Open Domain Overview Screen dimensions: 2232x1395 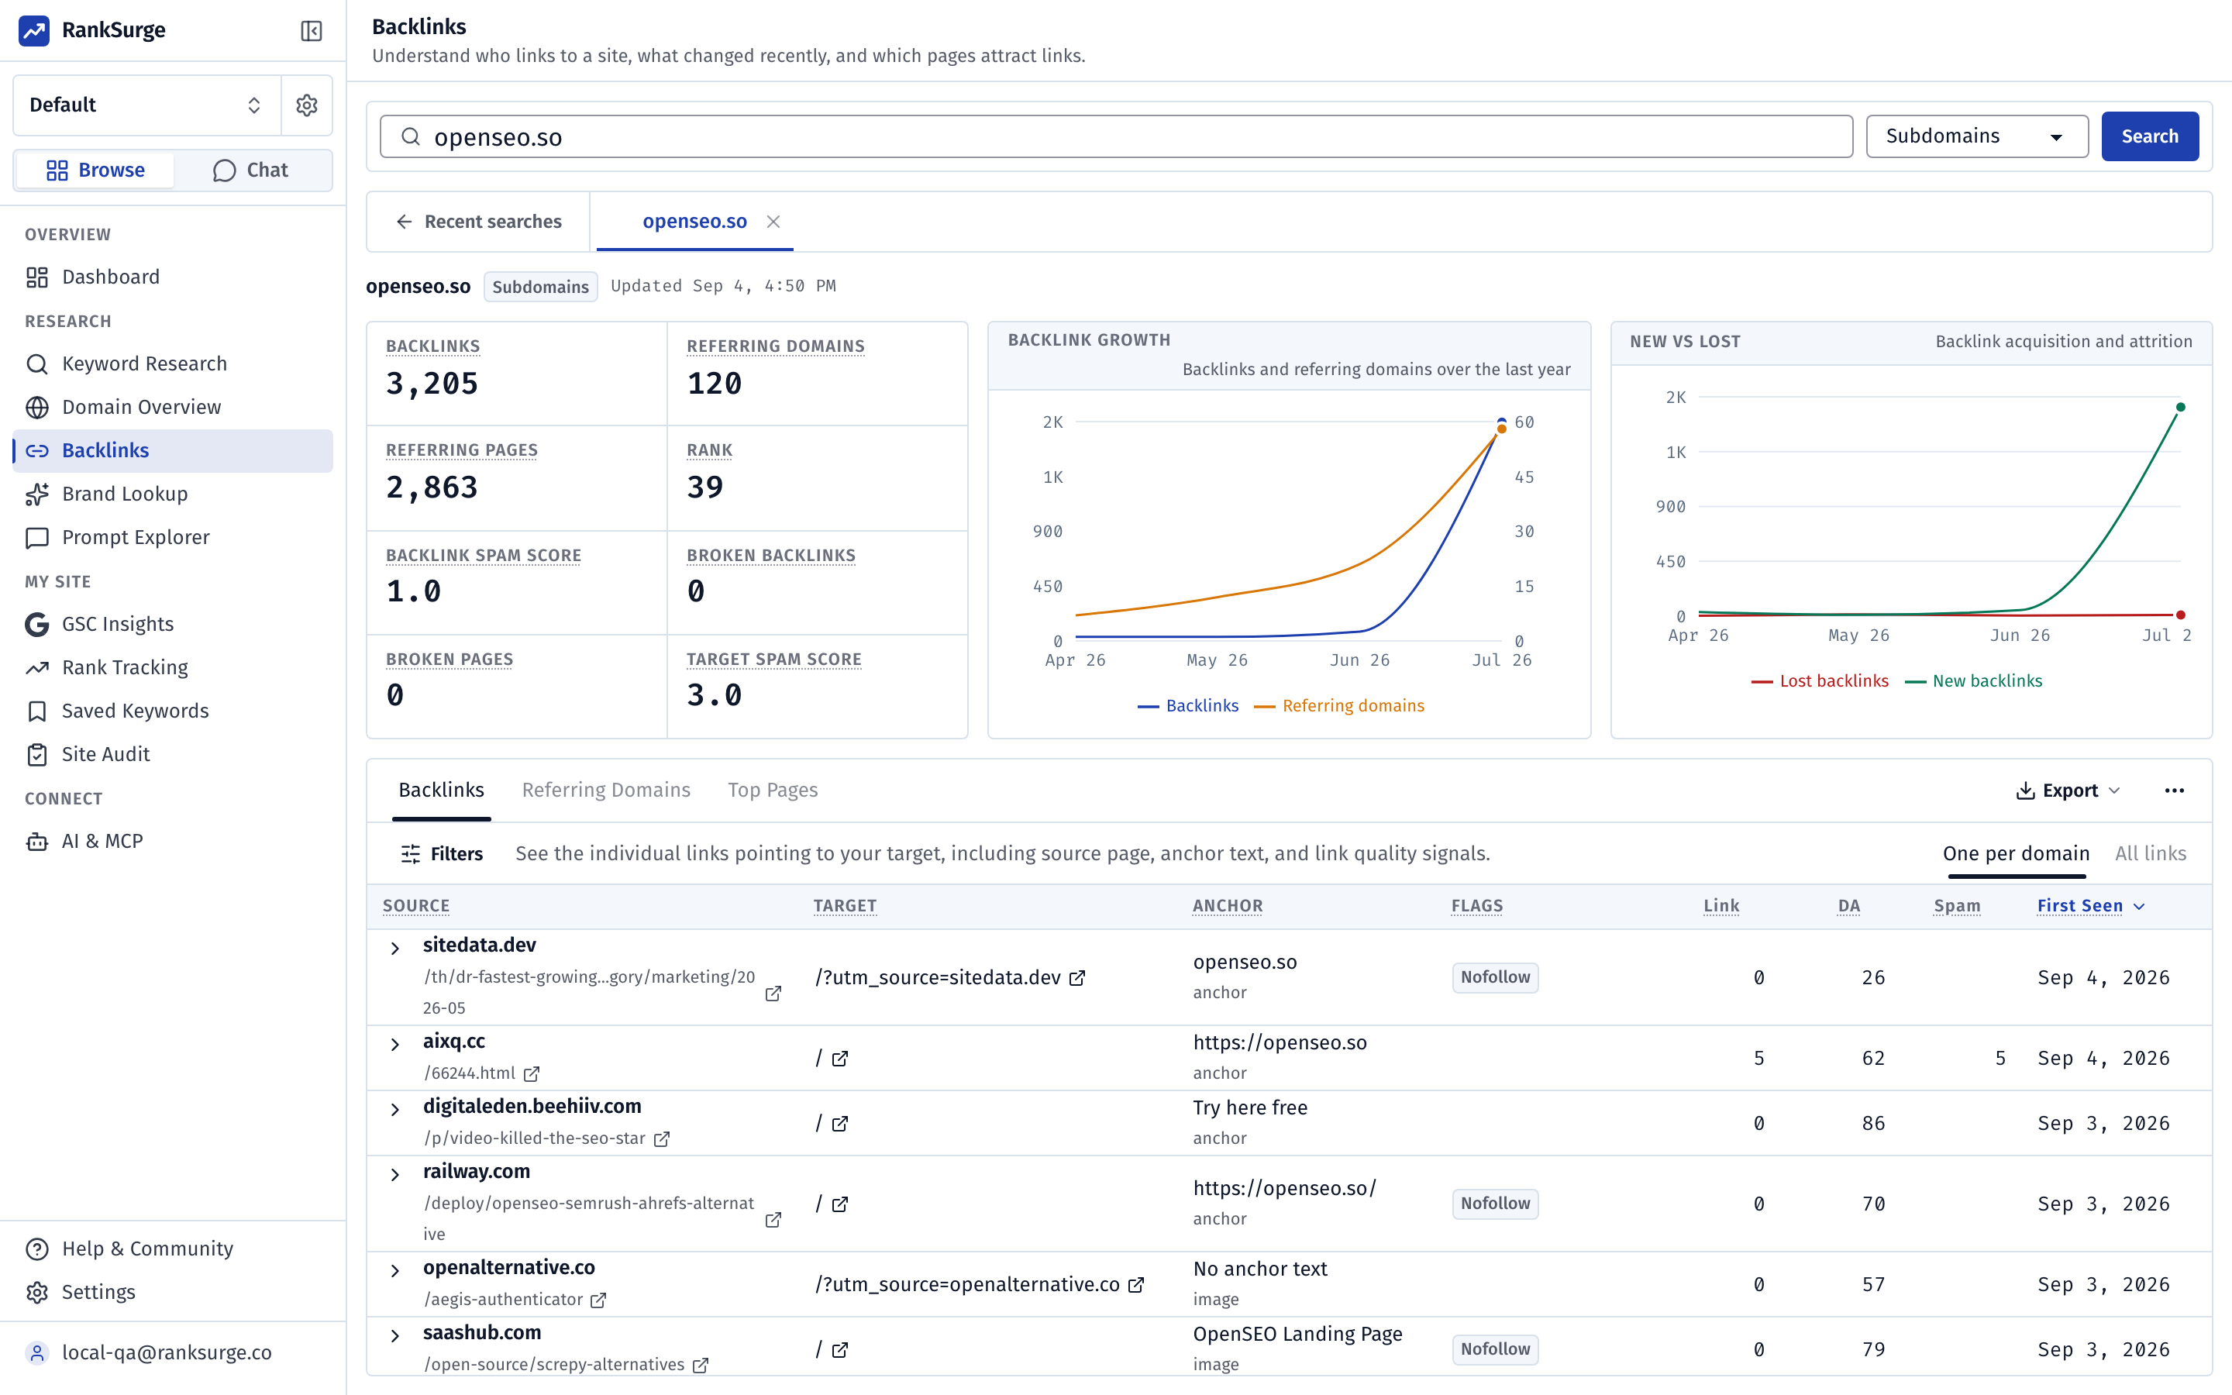pyautogui.click(x=173, y=407)
